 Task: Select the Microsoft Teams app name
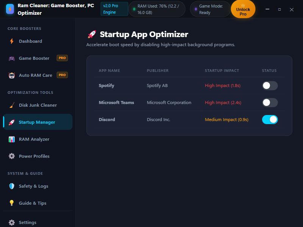(116, 103)
